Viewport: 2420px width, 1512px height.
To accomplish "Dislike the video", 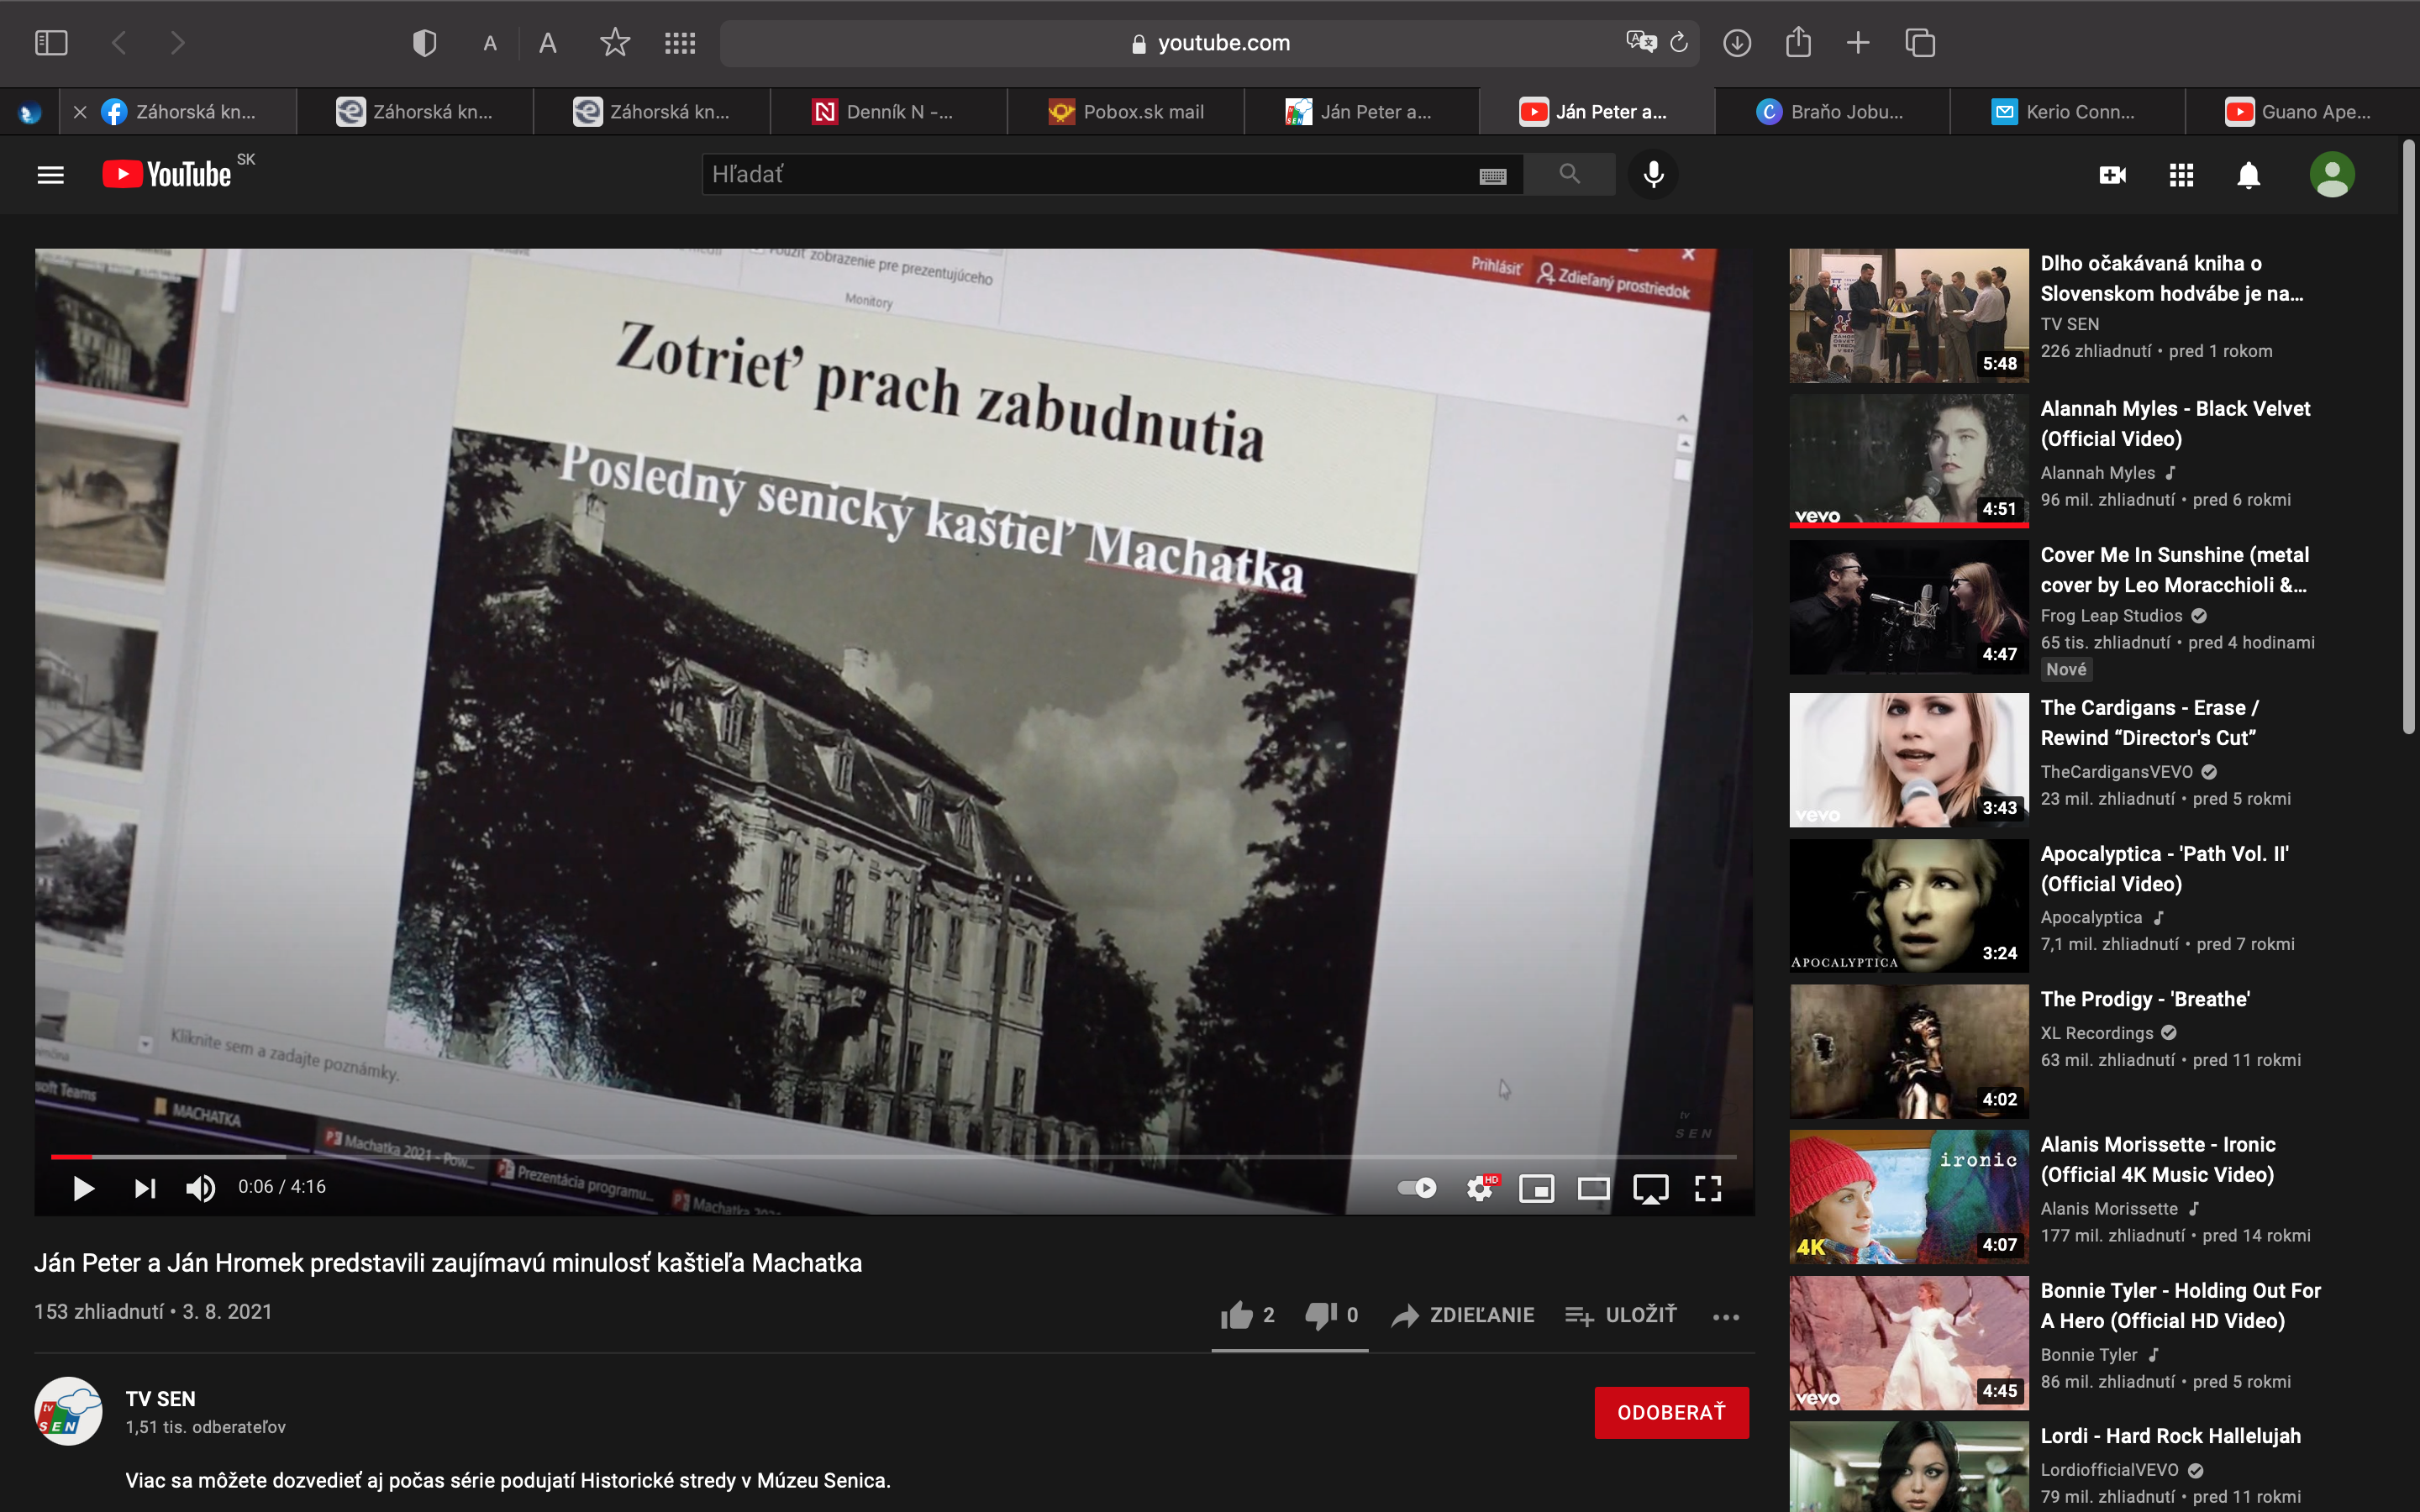I will point(1332,1315).
